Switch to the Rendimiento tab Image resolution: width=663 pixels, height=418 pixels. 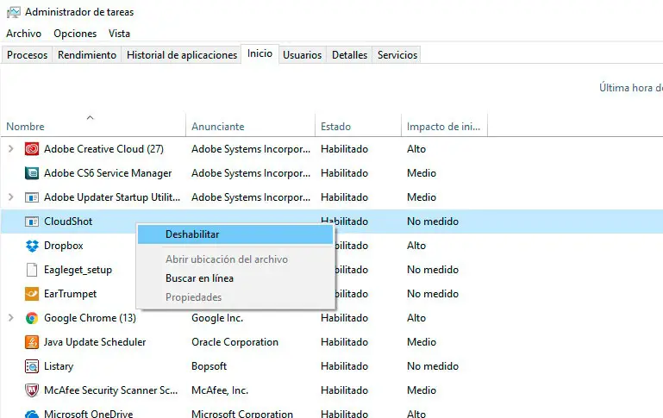click(87, 55)
